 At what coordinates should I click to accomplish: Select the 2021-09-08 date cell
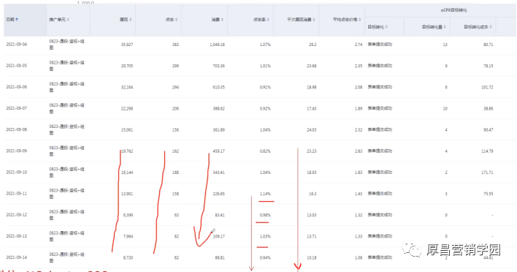coord(17,129)
